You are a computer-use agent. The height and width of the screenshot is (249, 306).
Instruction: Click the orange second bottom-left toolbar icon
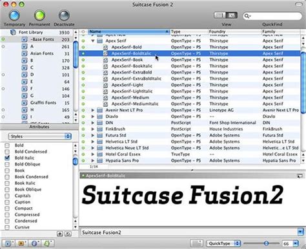click(x=21, y=243)
